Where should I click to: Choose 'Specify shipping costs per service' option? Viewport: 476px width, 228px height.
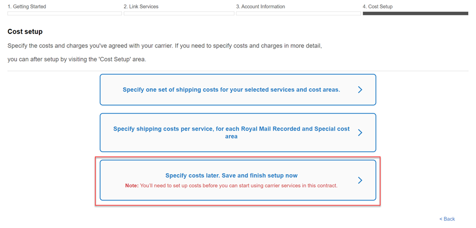(238, 133)
